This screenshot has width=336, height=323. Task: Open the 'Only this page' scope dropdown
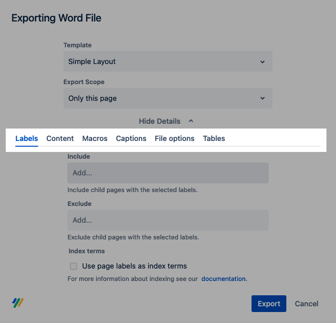click(x=167, y=98)
